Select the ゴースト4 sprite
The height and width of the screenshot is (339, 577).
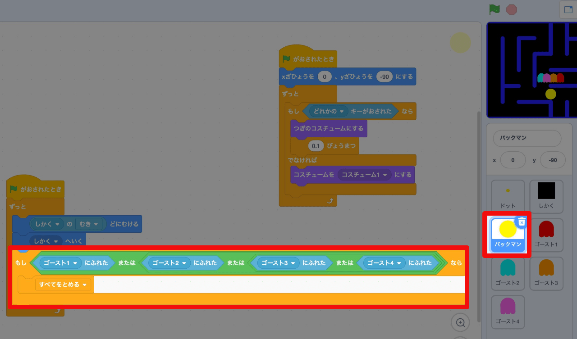[508, 312]
